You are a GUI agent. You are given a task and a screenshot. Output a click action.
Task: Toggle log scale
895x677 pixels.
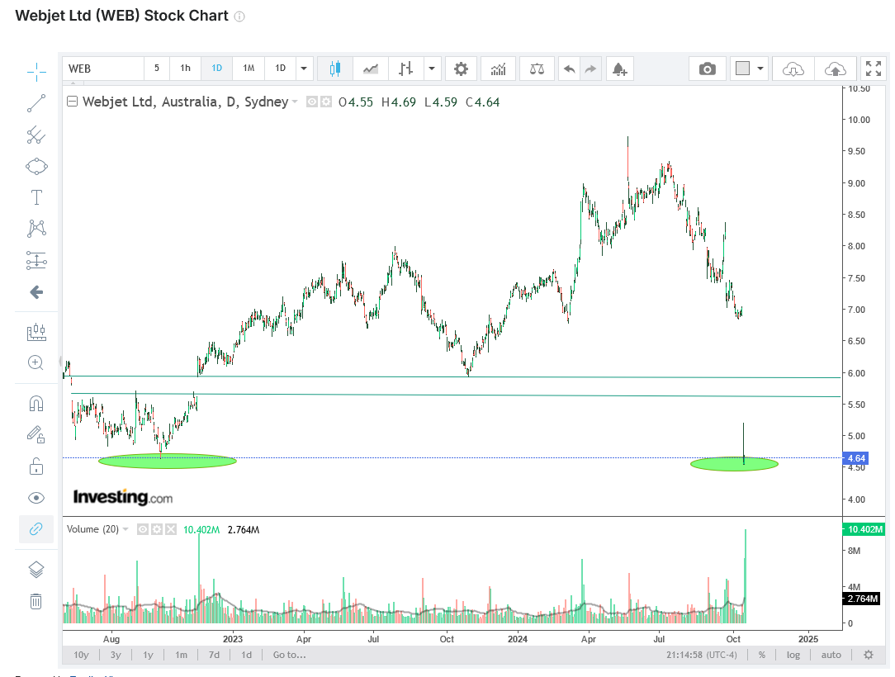tap(793, 655)
